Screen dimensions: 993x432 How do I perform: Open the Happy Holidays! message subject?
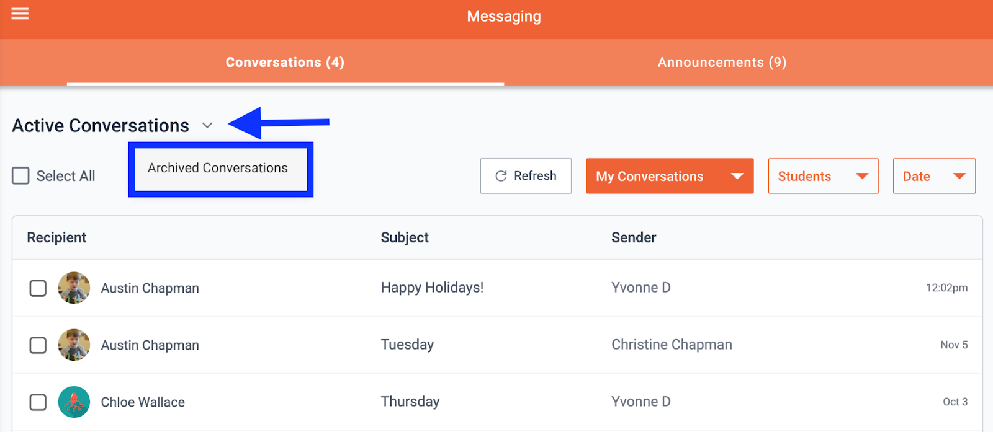[432, 288]
